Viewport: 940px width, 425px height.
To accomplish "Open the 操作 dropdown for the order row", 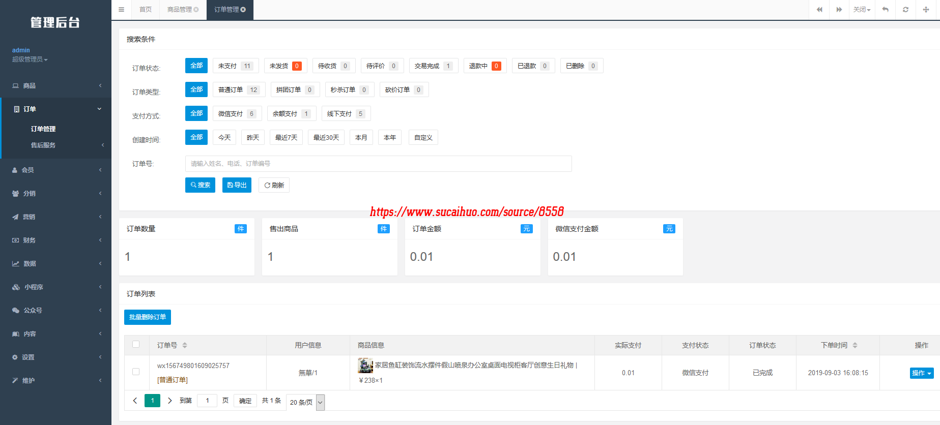I will click(922, 373).
